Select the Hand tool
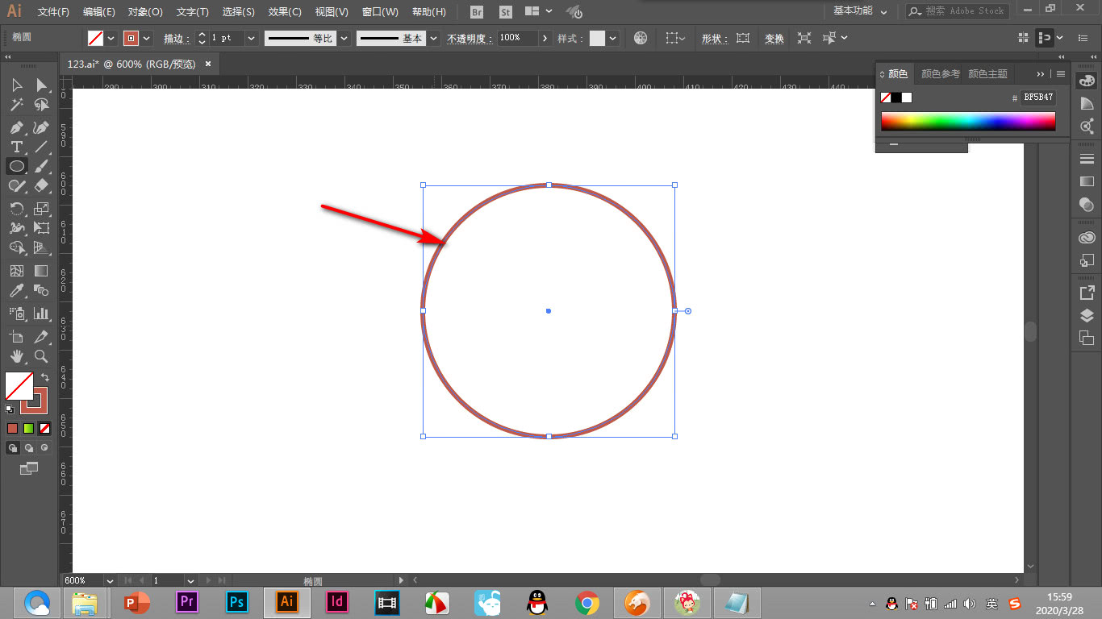Screen dimensions: 1102x619 pos(16,356)
